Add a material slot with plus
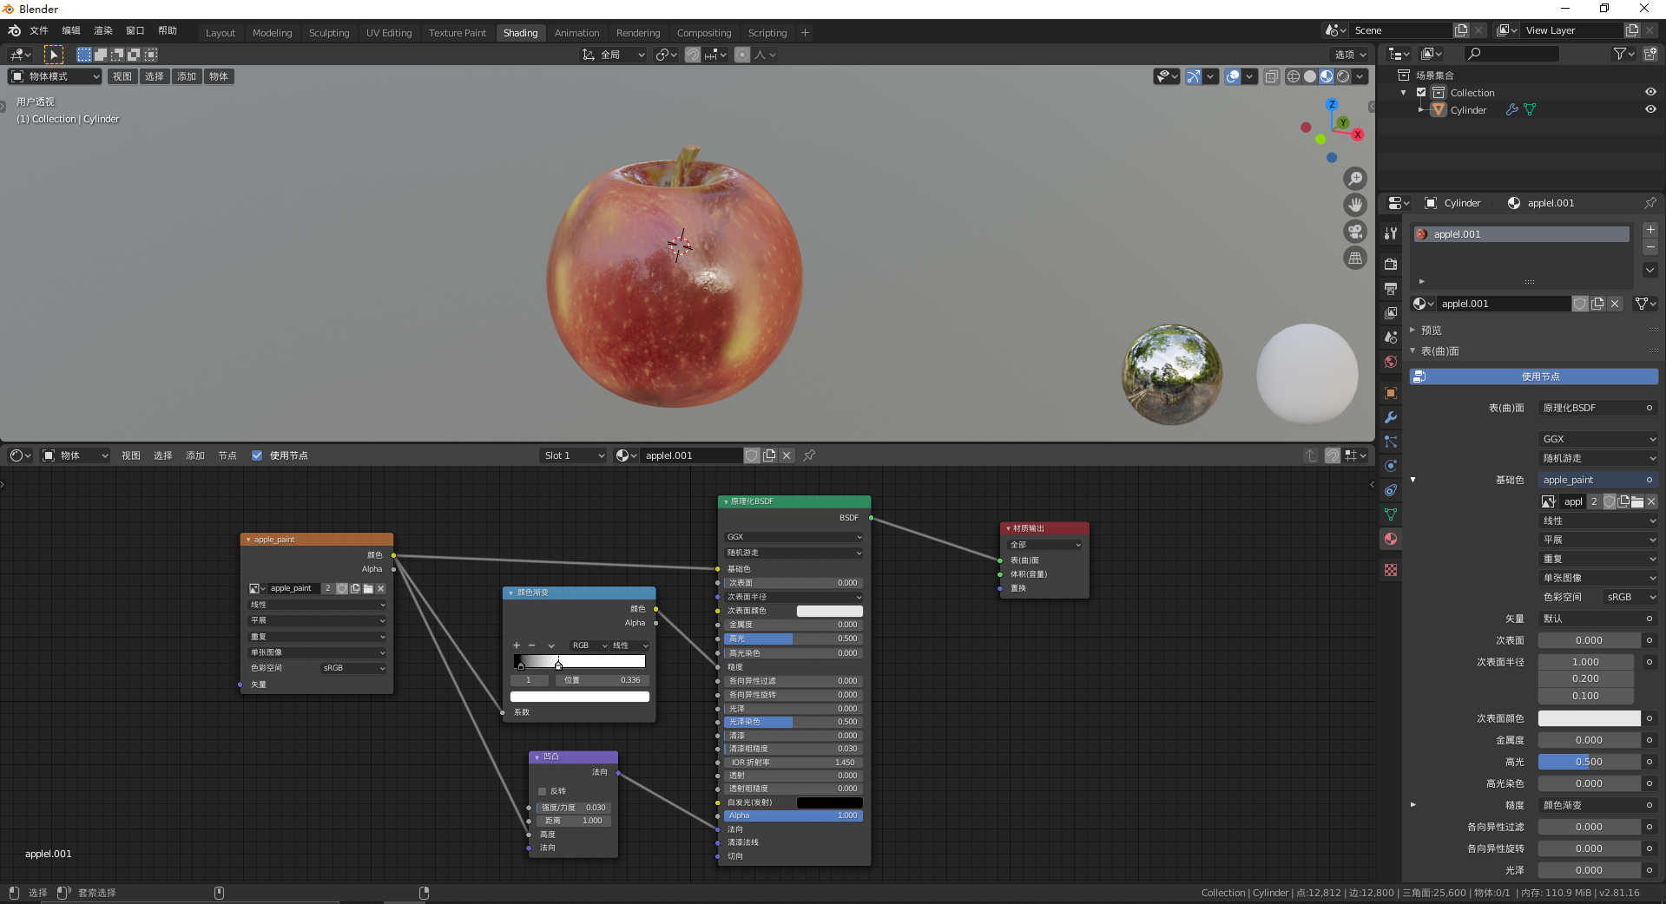1666x904 pixels. click(x=1650, y=230)
